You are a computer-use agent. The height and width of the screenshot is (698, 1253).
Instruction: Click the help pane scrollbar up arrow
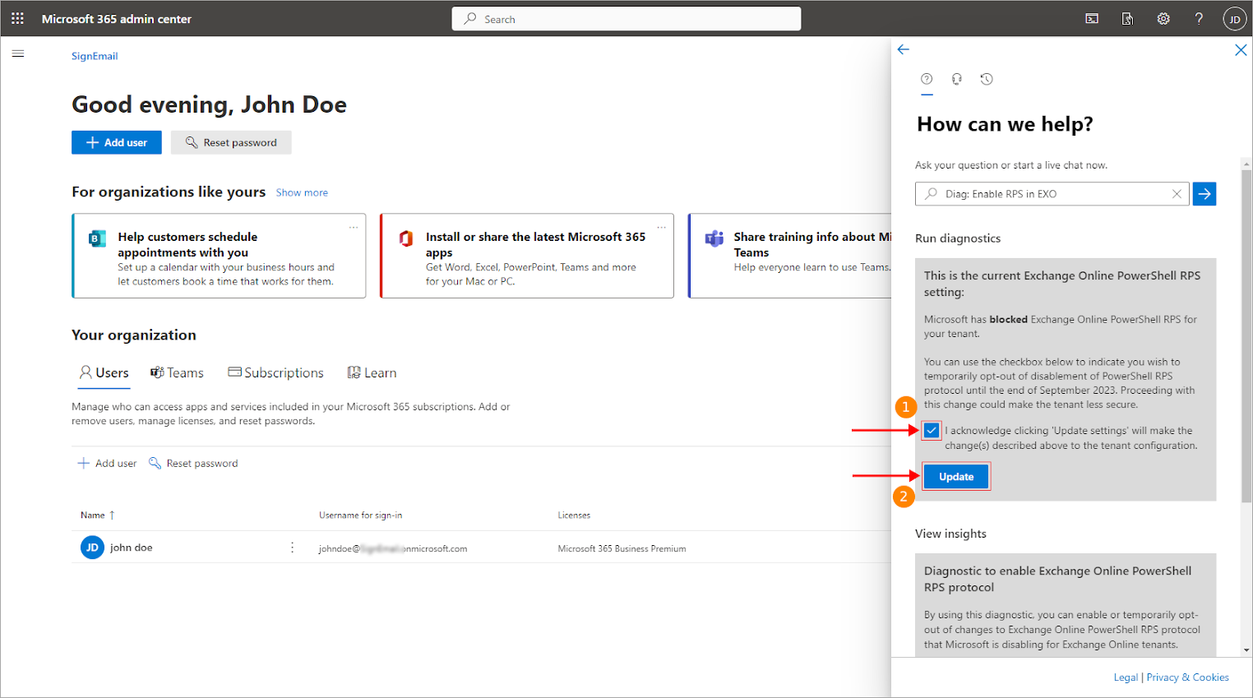1246,164
